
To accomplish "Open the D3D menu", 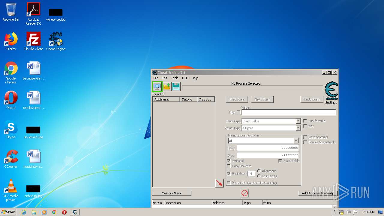I will (x=185, y=78).
